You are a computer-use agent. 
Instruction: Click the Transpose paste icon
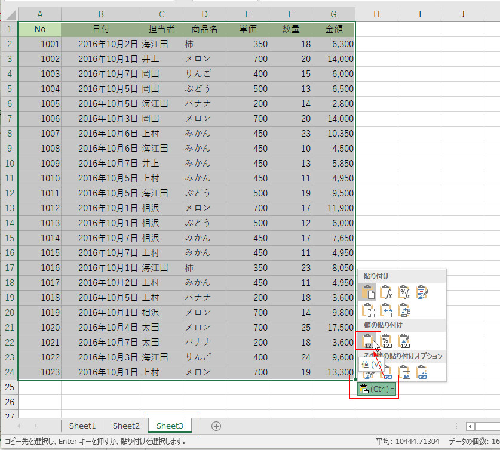pos(404,310)
